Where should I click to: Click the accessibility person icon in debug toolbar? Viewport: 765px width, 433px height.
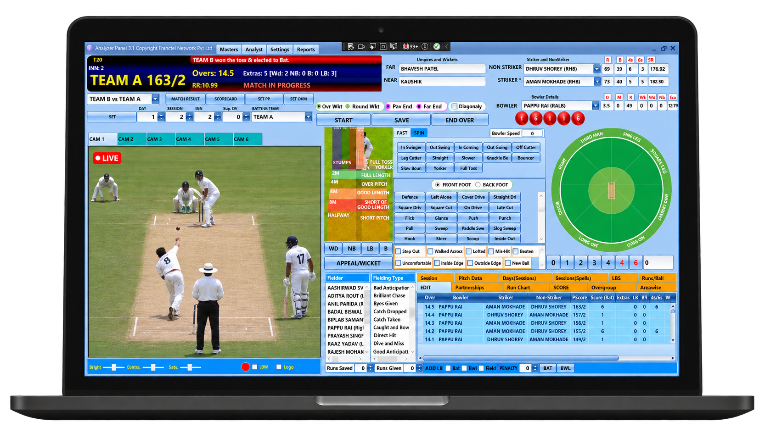click(x=425, y=46)
